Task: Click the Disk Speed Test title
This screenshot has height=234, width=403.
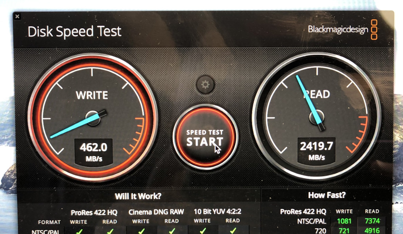Action: pos(74,32)
